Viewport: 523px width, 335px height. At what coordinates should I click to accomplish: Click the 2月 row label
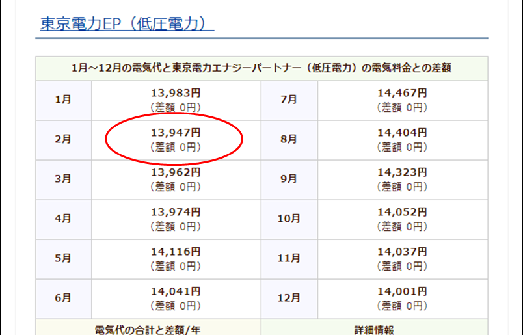[63, 139]
